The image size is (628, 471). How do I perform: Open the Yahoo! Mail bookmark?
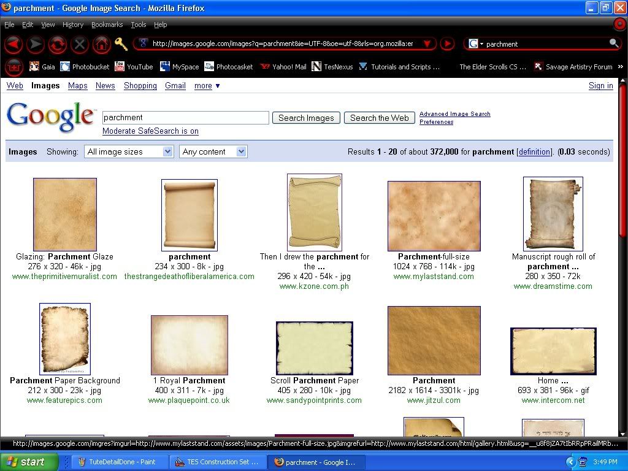pyautogui.click(x=283, y=67)
